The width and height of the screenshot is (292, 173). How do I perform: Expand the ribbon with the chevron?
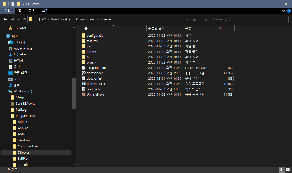(283, 11)
